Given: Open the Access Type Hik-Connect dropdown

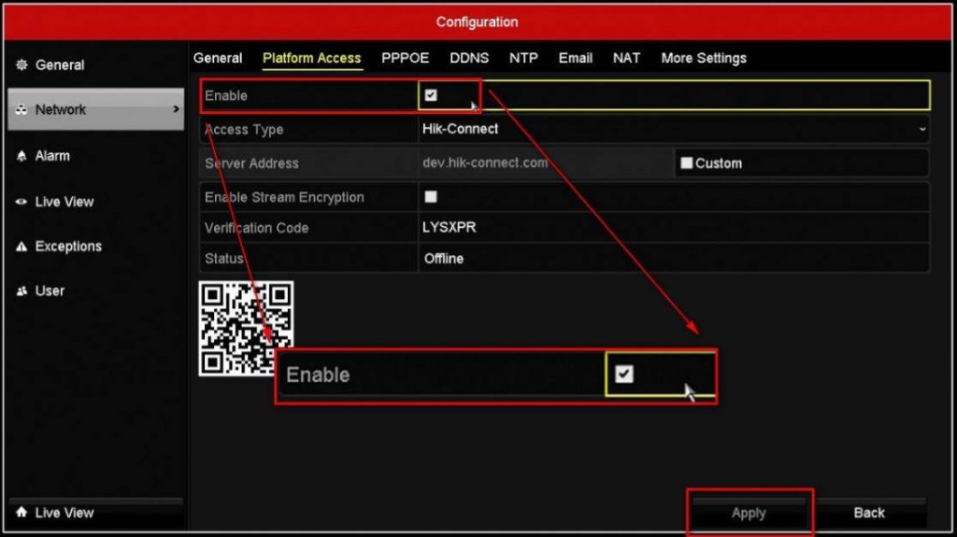Looking at the screenshot, I should coord(674,130).
